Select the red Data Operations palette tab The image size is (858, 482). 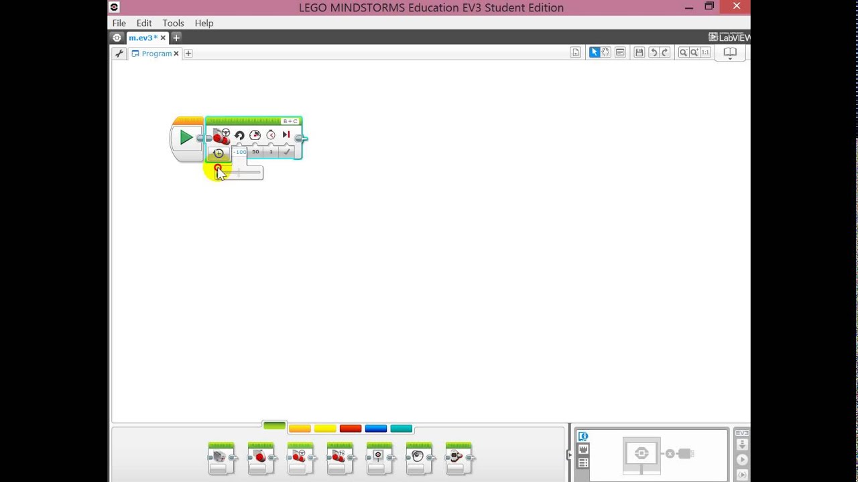[x=351, y=428]
